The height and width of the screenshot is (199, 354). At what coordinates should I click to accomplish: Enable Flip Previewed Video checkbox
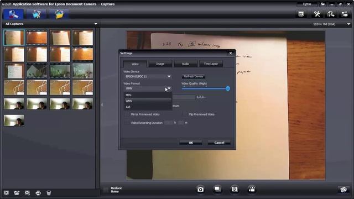click(x=185, y=114)
